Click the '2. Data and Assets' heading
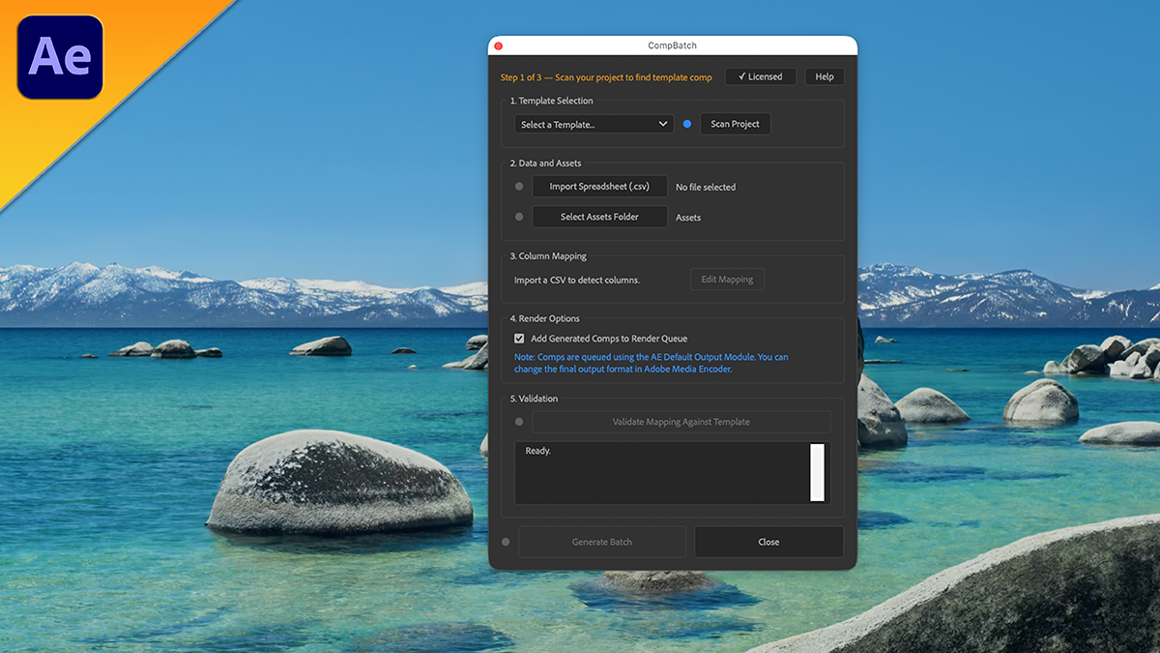This screenshot has height=653, width=1160. coord(546,163)
